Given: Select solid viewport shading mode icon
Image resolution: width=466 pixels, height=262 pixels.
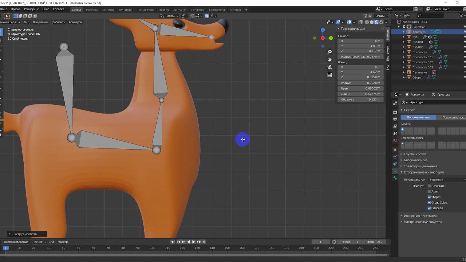Looking at the screenshot, I should point(371,22).
